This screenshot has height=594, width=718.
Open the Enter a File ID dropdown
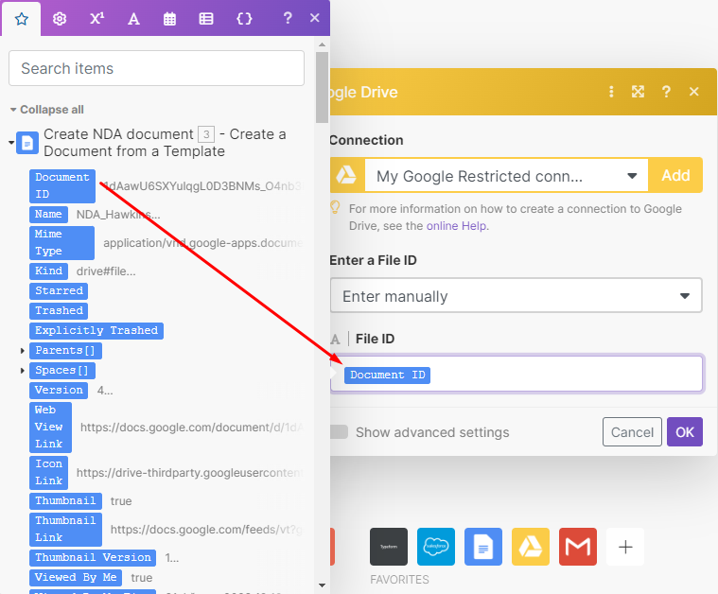(x=517, y=296)
